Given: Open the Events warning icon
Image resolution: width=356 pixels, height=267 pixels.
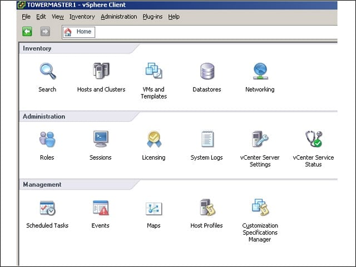Looking at the screenshot, I should pos(101,207).
